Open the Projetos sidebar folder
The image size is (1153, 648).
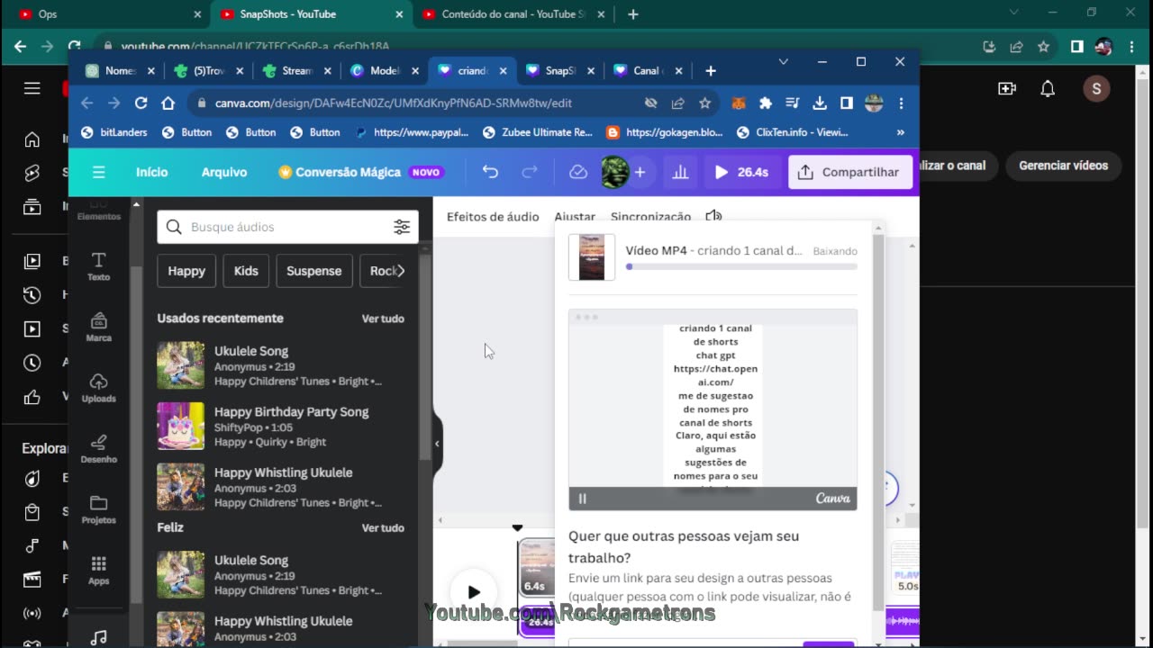(x=99, y=508)
